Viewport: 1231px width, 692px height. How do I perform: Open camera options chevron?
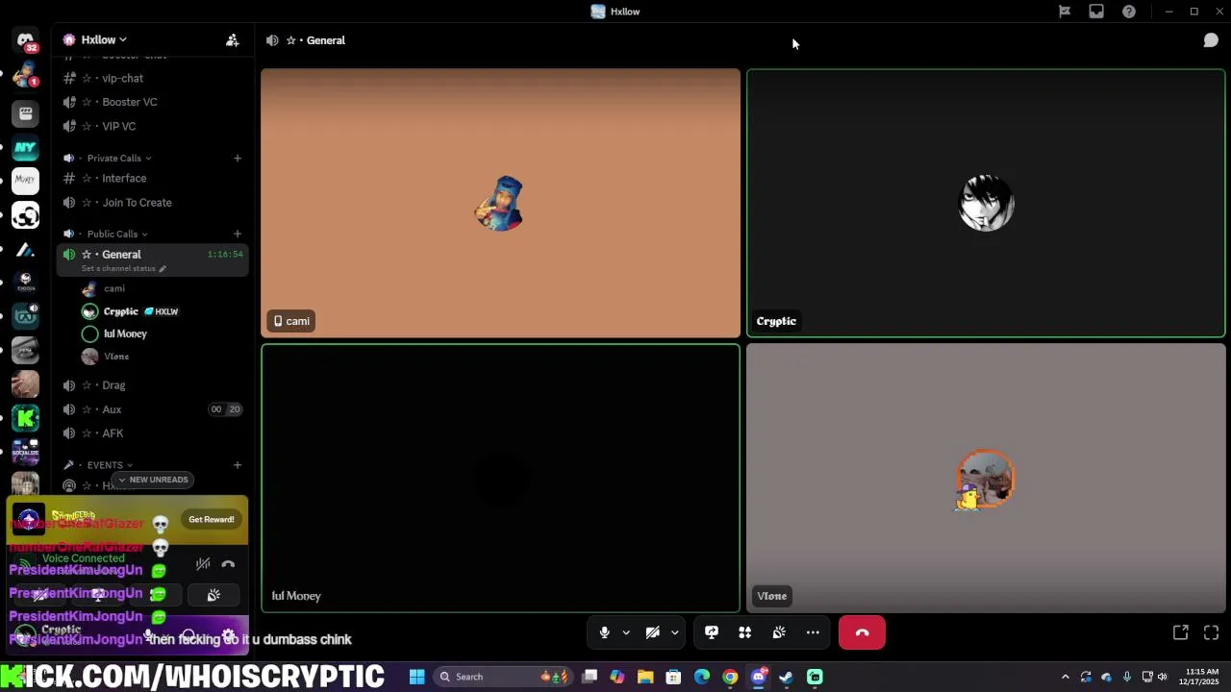pos(674,632)
